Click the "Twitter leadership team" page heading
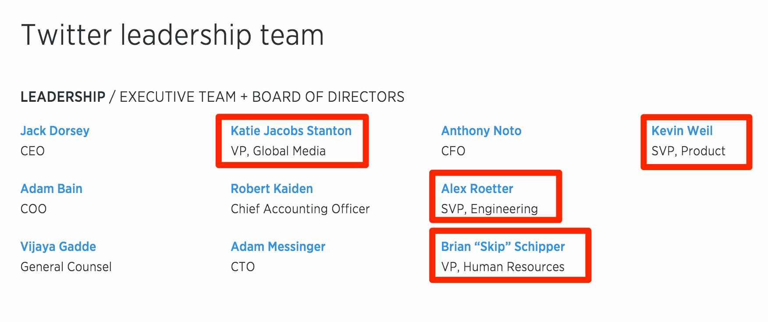The image size is (768, 322). click(x=172, y=35)
